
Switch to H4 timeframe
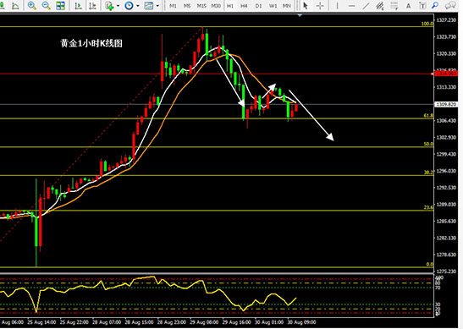tap(244, 6)
